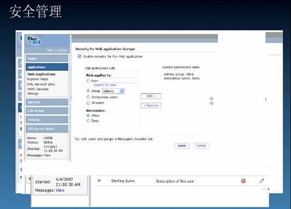This screenshot has height=209, width=291.
Task: Open the GIS Server section in the sidebar
Action: (47, 111)
